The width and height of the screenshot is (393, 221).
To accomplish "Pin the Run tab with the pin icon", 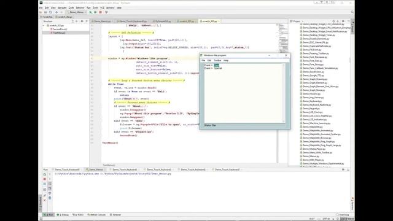I will [45, 195].
